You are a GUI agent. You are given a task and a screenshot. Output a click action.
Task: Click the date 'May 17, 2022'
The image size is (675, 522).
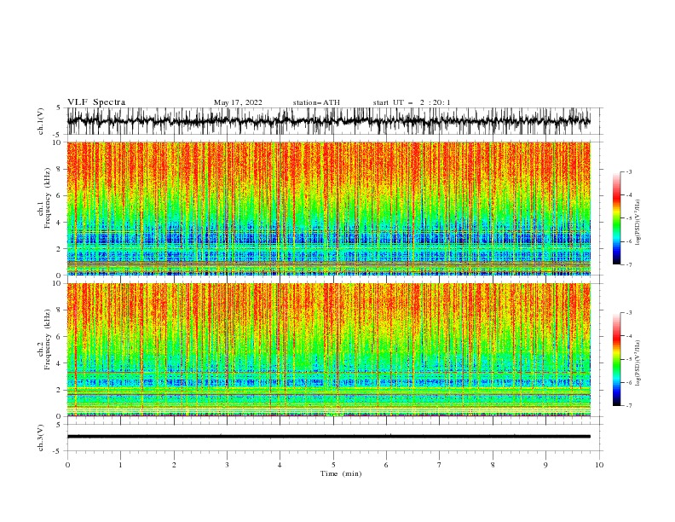pos(238,102)
